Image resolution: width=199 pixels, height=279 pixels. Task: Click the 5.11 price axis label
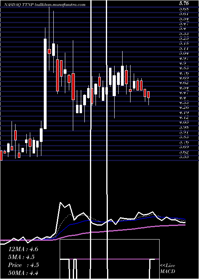click(x=184, y=48)
